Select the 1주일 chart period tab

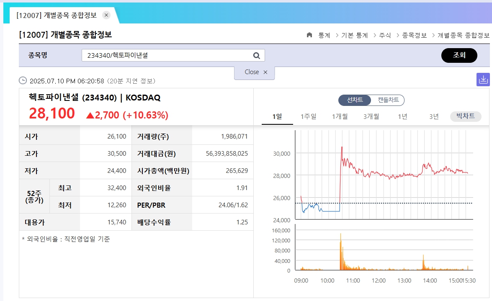(x=309, y=117)
